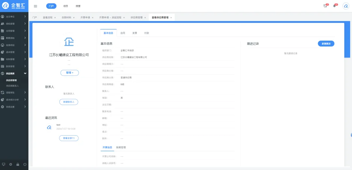This screenshot has width=352, height=170.
Task: Open 供应商联系人 in the sidebar submenu
Action: 12,86
